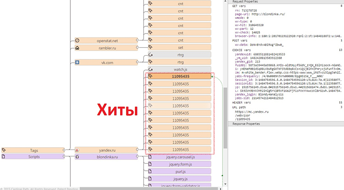Image resolution: width=344 pixels, height=190 pixels.
Task: Click the tag icon on the set node
Action: (x=150, y=47)
